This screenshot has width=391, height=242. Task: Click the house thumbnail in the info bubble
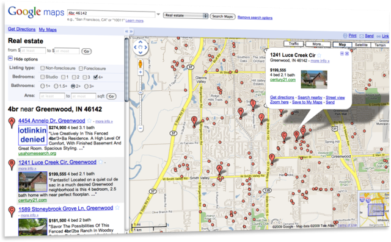[314, 80]
